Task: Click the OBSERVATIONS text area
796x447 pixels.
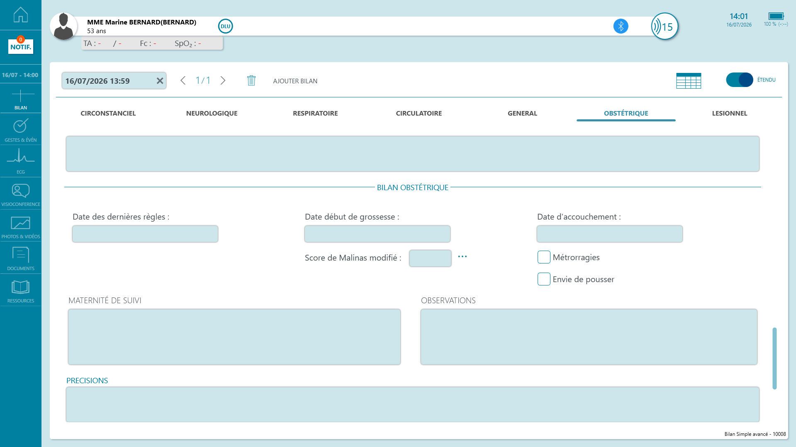Action: [x=589, y=337]
